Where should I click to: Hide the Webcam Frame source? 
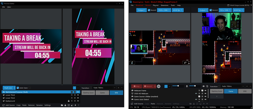point(205,91)
